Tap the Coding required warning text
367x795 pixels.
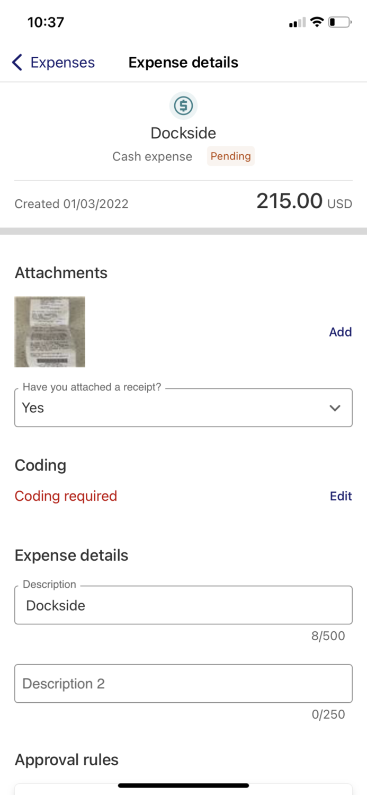tap(66, 496)
